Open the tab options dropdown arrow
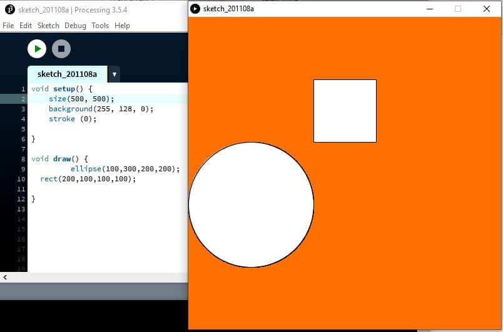Image resolution: width=503 pixels, height=332 pixels. [114, 74]
